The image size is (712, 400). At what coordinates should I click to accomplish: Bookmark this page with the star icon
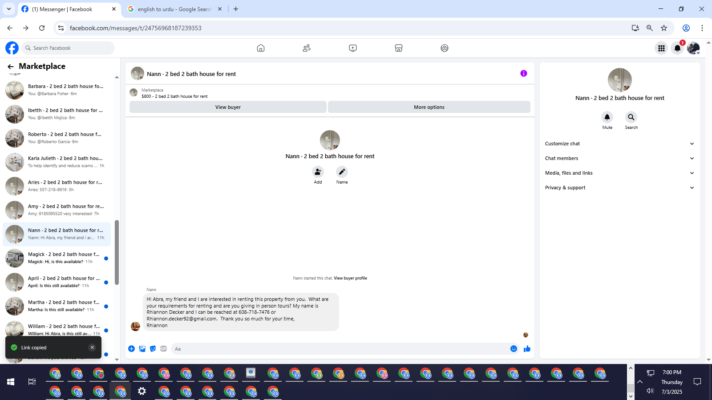[x=664, y=28]
